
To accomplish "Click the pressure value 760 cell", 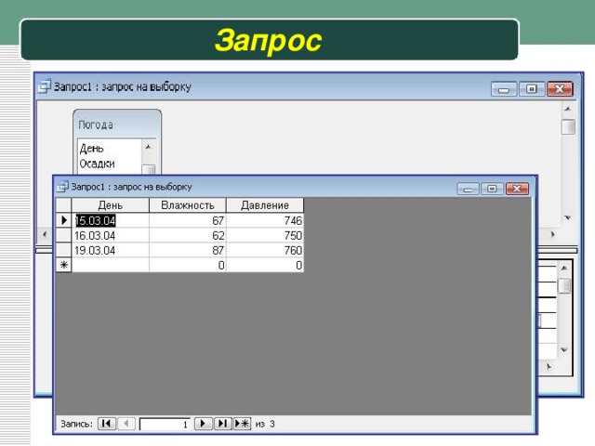I will 265,250.
